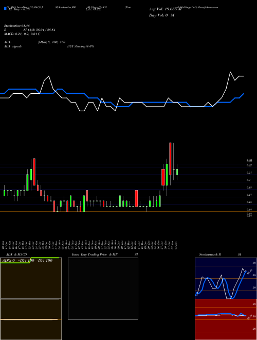Click the '(MGR) 0, 100, 100' values
257x340 pixels.
click(x=51, y=42)
